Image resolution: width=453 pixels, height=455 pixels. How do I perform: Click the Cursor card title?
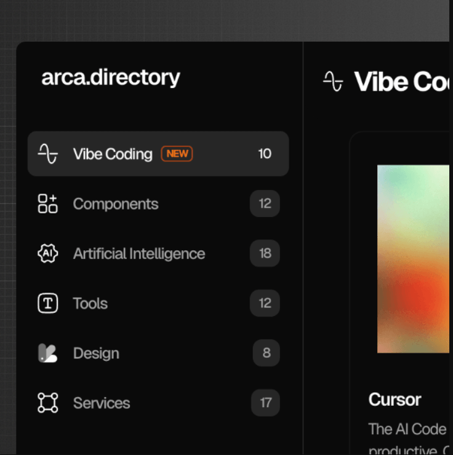(395, 400)
